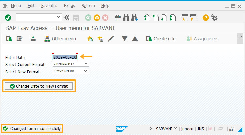This screenshot has height=135, width=245.
Task: Click the Select Current Format label
Action: 25,64
